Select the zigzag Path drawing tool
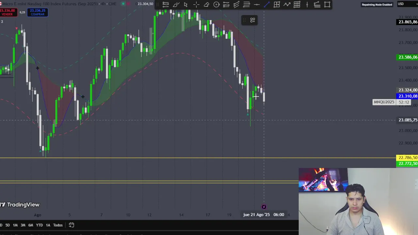The image size is (418, 235). click(287, 5)
